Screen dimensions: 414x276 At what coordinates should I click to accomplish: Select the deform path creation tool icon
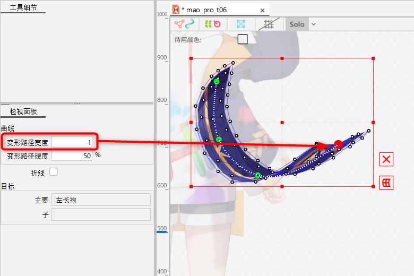pos(179,24)
